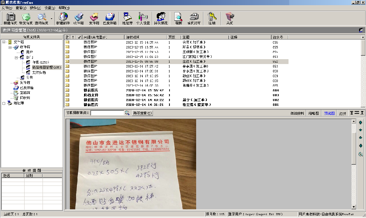Click the maximize-list-pane layout icon
366x218 pixels.
pos(351,113)
